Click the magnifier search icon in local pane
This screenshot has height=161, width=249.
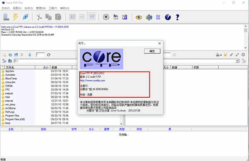[x=4, y=55]
